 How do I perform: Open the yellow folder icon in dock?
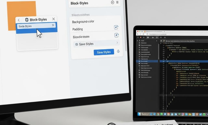tap(190, 114)
